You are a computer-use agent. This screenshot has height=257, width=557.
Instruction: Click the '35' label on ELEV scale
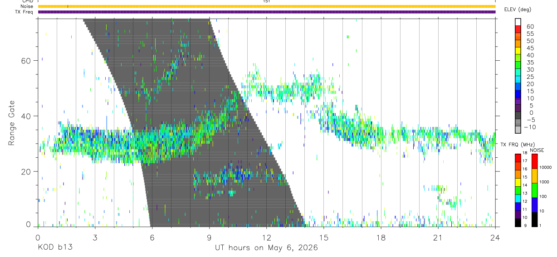[530, 63]
